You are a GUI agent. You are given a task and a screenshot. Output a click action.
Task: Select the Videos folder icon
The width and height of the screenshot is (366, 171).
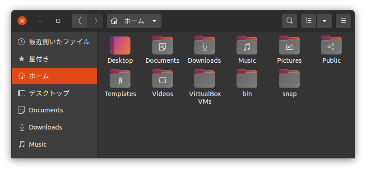tap(162, 79)
